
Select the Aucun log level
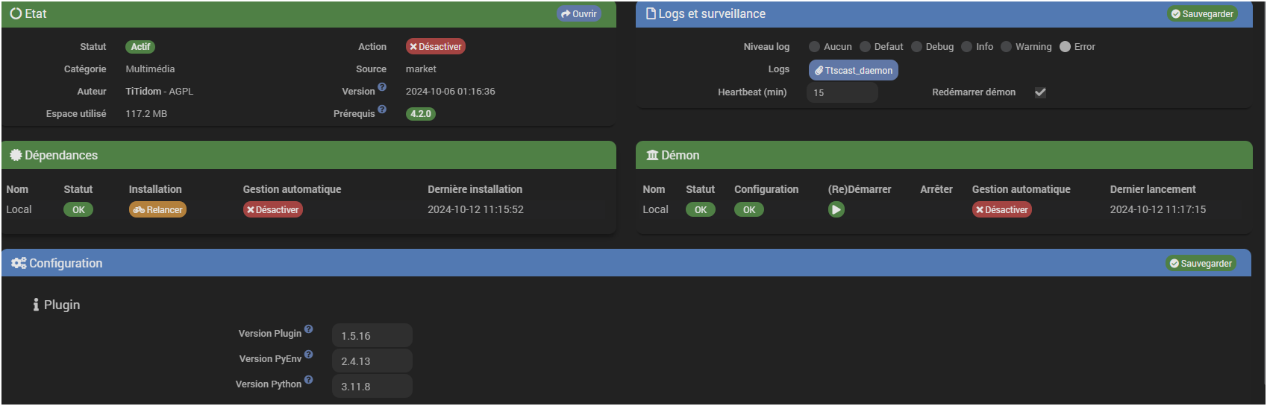815,47
